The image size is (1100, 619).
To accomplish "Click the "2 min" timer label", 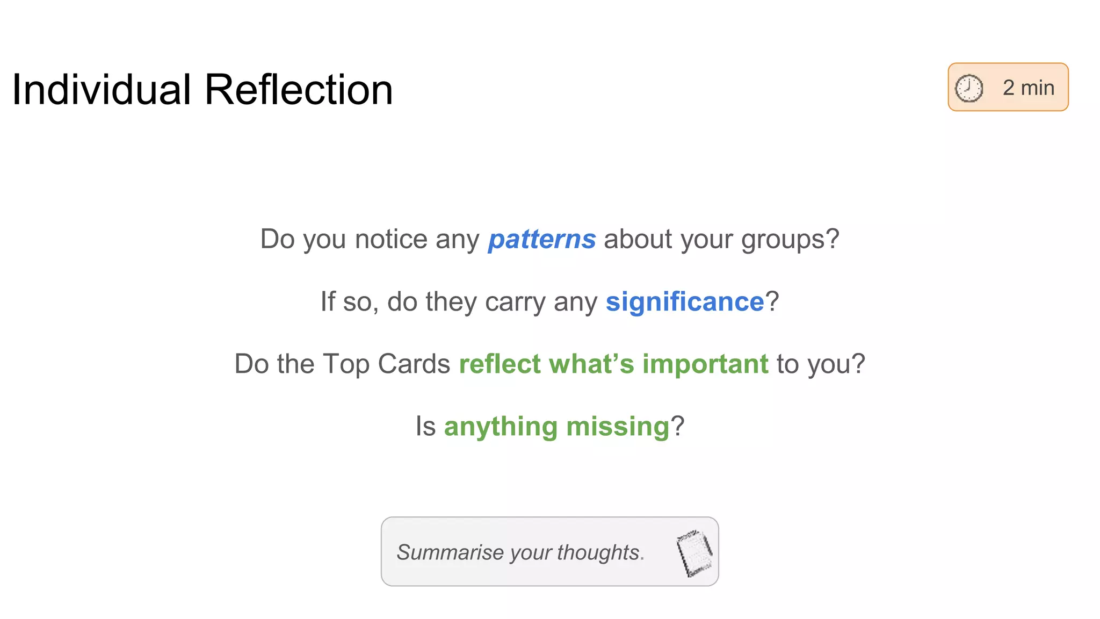I will coord(1028,88).
